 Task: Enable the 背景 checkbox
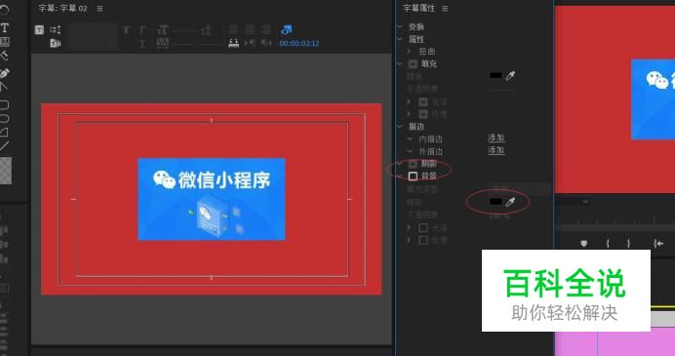(413, 177)
